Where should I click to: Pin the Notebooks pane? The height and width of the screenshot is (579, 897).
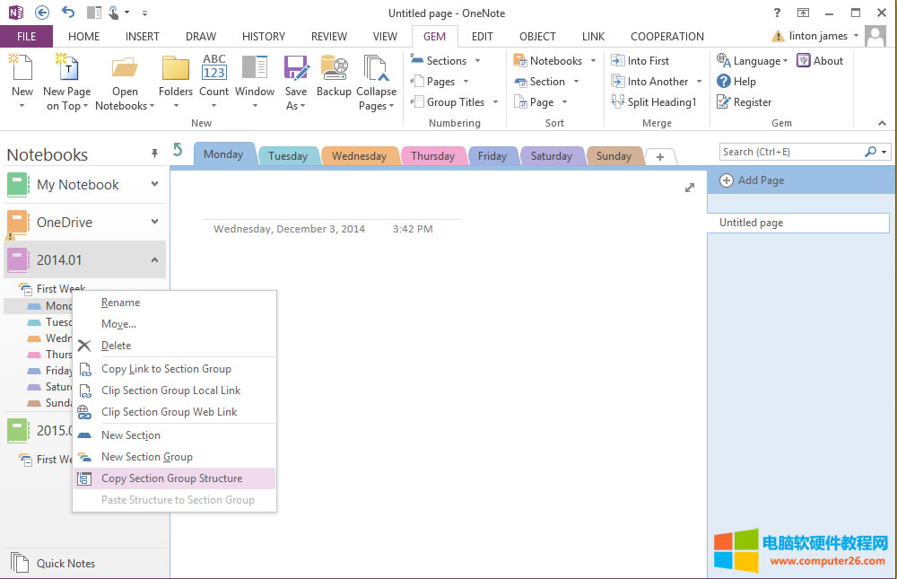pyautogui.click(x=154, y=154)
